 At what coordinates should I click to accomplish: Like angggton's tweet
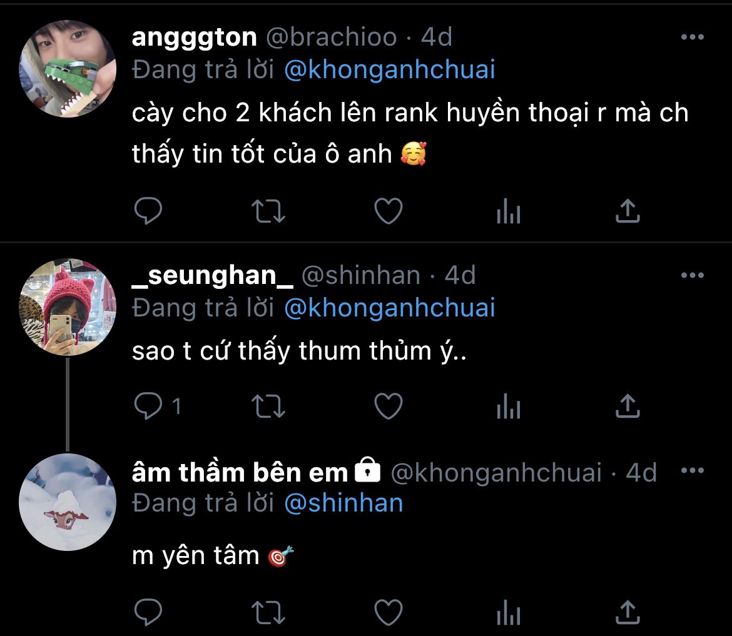tap(389, 211)
